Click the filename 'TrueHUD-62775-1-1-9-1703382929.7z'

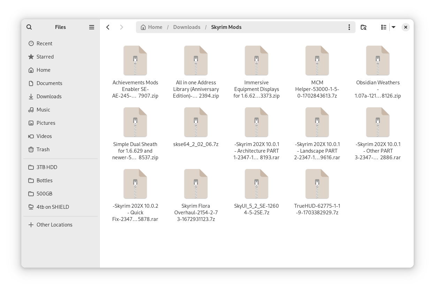[317, 209]
